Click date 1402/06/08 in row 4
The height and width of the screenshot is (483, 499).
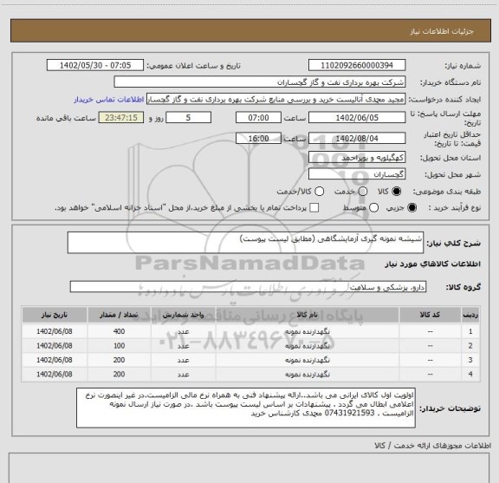pos(55,375)
